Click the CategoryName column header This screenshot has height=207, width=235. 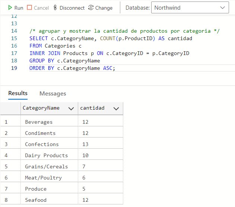coord(41,108)
